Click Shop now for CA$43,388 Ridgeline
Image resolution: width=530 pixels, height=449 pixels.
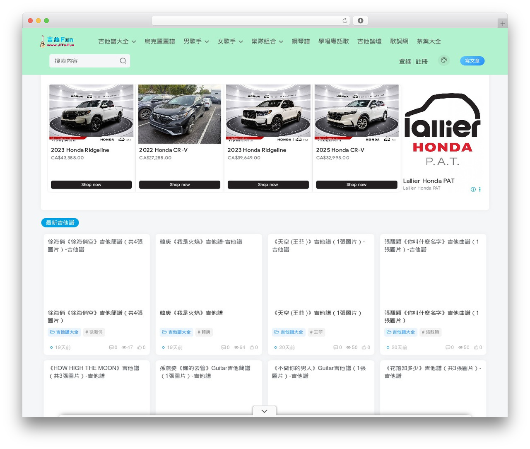pos(91,185)
